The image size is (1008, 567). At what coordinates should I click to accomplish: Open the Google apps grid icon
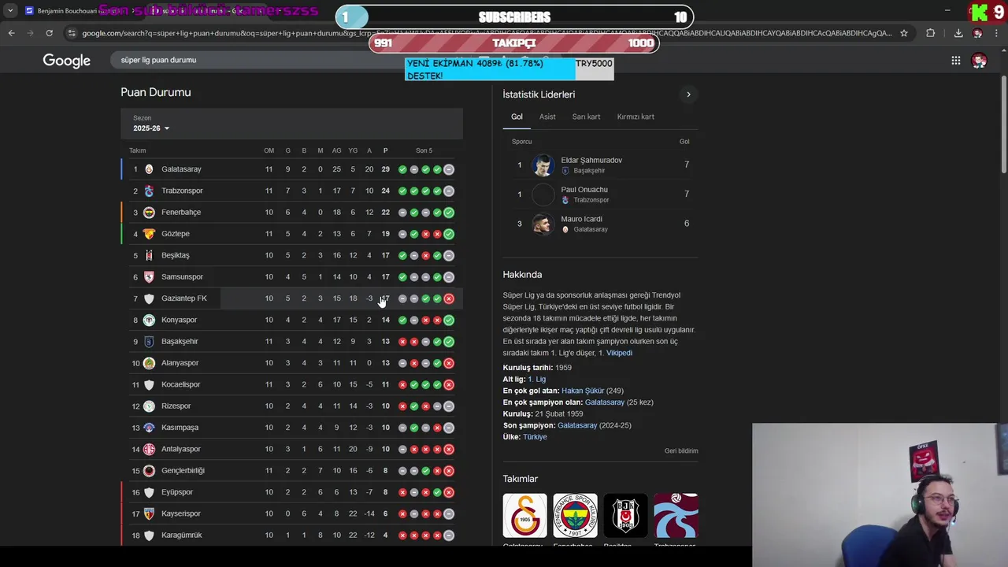pos(955,61)
